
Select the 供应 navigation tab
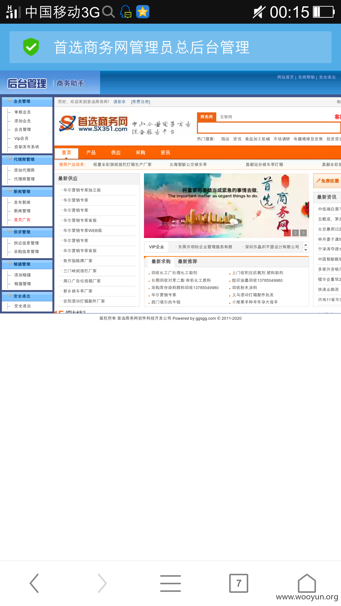click(x=116, y=153)
